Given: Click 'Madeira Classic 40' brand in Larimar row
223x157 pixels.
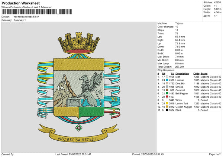Looking at the screenshot, I should [211, 80].
